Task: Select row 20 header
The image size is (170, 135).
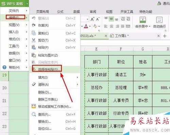Action: tap(4, 88)
